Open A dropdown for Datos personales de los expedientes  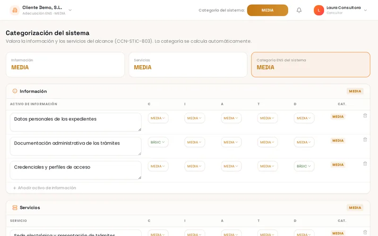(x=231, y=118)
